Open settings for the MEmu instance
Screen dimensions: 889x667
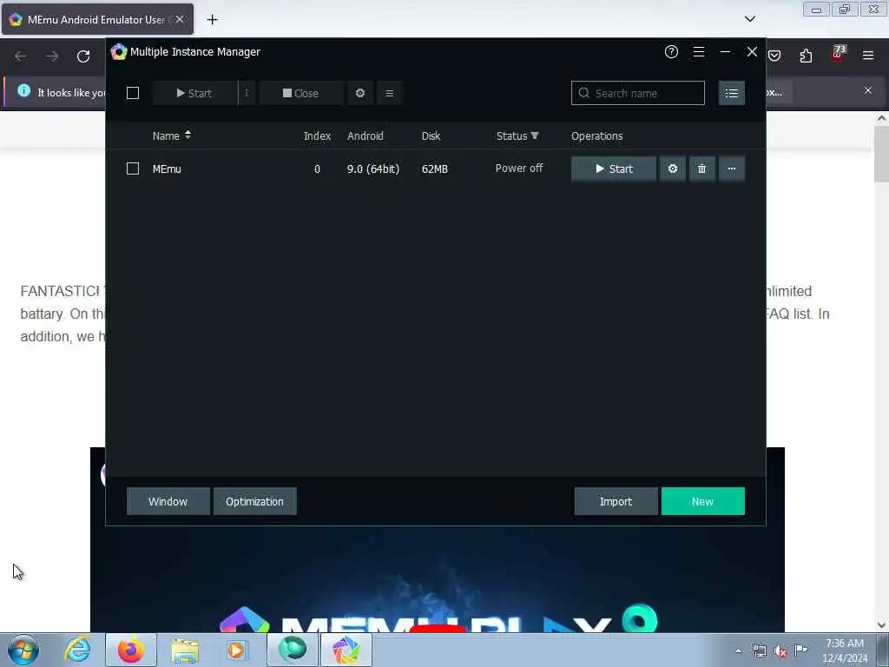click(x=673, y=168)
